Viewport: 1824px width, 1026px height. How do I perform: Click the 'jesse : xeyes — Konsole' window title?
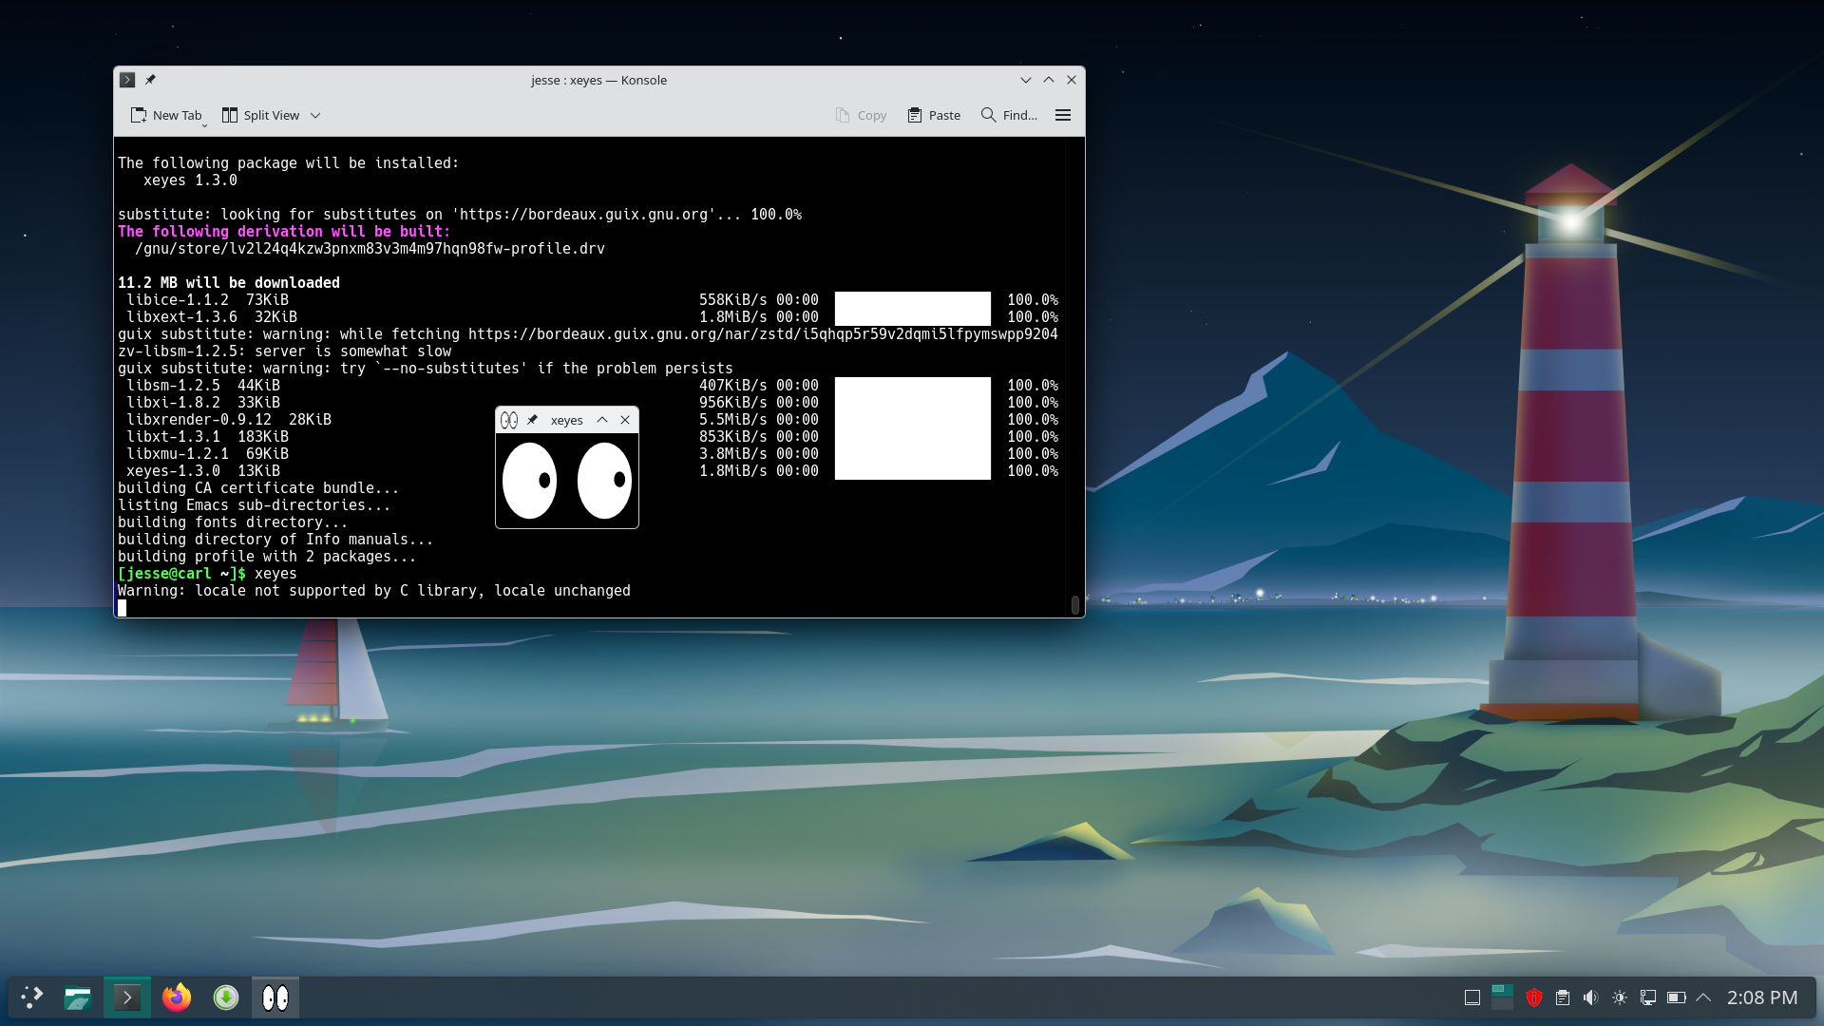pos(598,80)
